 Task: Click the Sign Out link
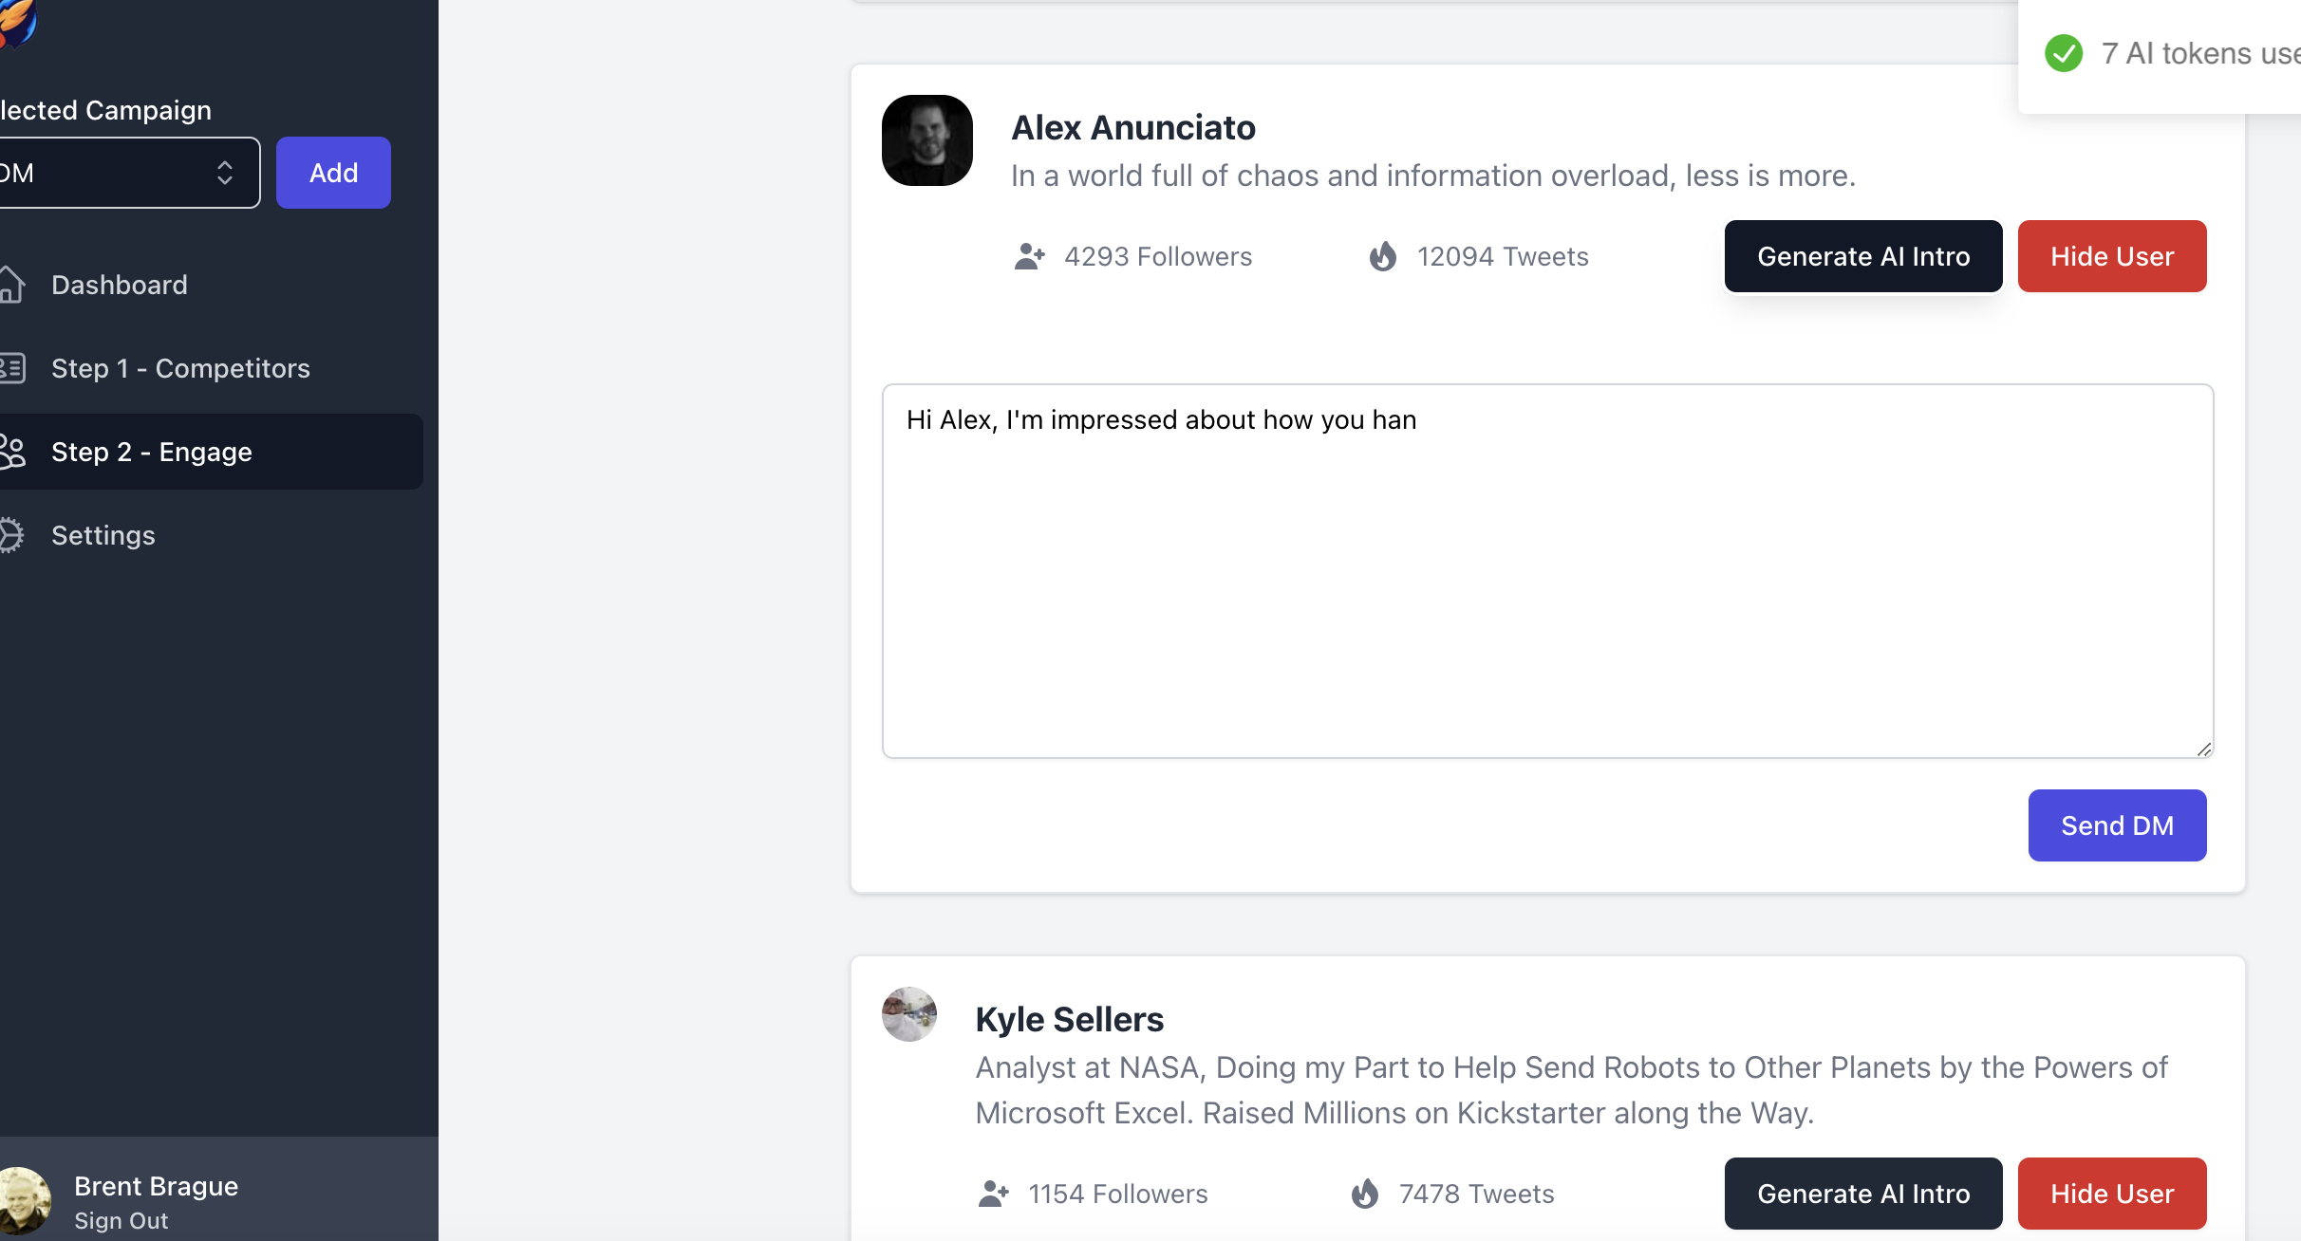[122, 1221]
